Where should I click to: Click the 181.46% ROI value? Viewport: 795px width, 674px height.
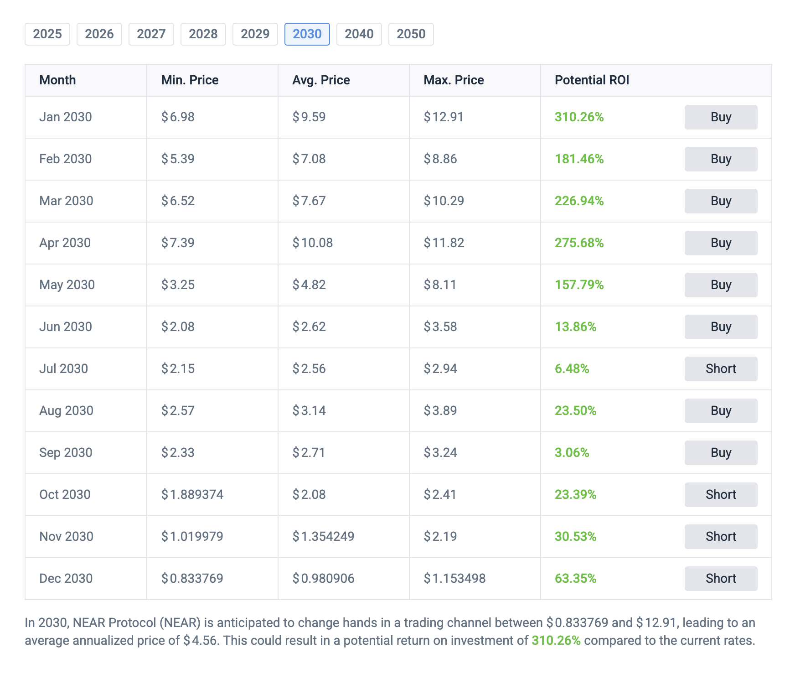point(579,159)
